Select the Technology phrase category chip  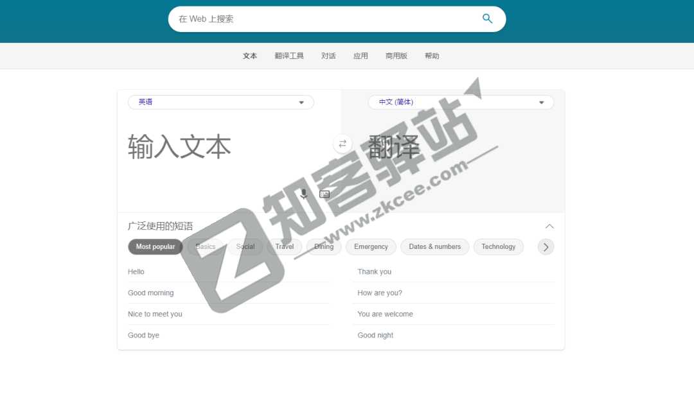499,246
